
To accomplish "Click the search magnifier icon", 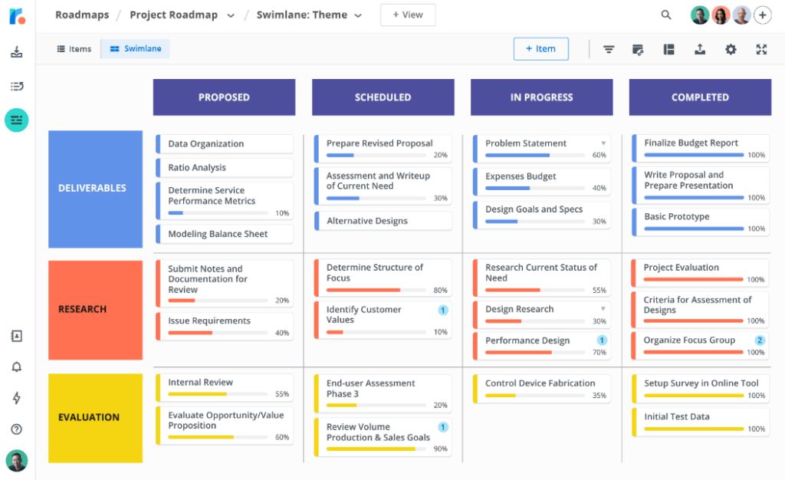I will point(666,15).
